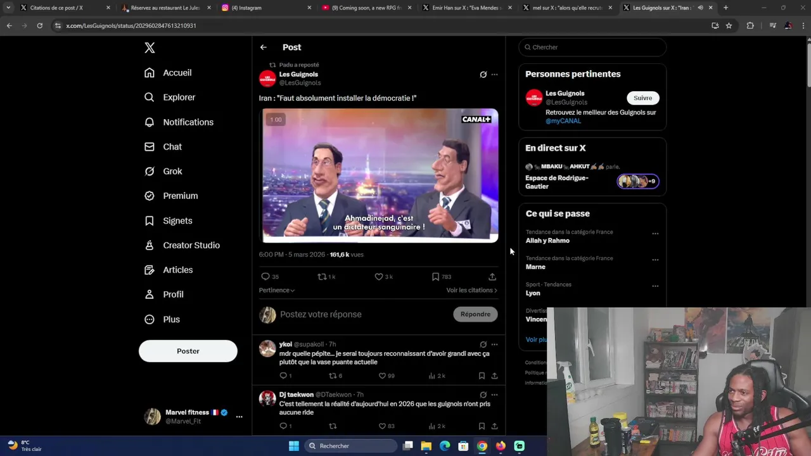
Task: Open the Premium page
Action: click(171, 196)
